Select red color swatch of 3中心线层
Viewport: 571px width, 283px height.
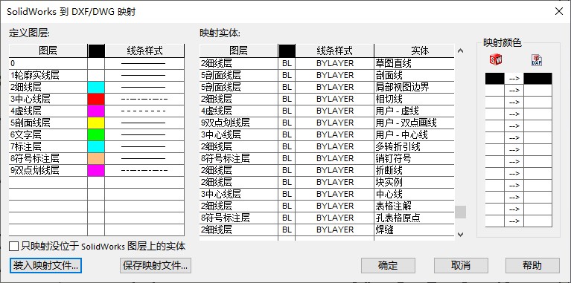(96, 100)
